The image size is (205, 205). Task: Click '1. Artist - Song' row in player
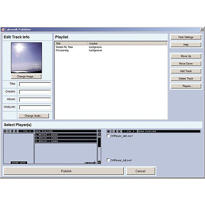point(66,135)
